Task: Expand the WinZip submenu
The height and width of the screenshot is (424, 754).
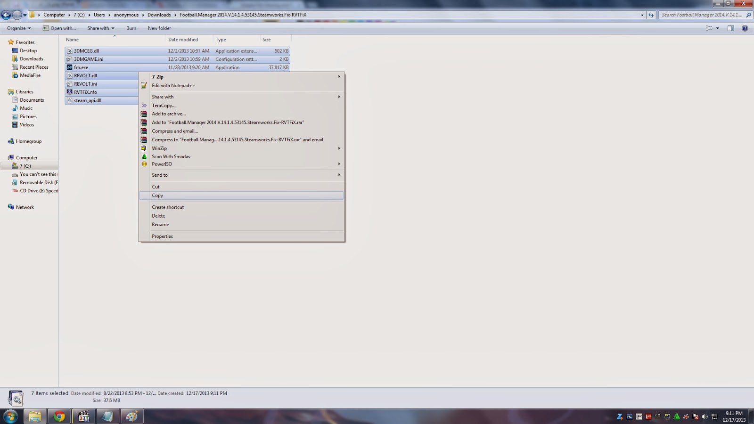Action: (339, 148)
